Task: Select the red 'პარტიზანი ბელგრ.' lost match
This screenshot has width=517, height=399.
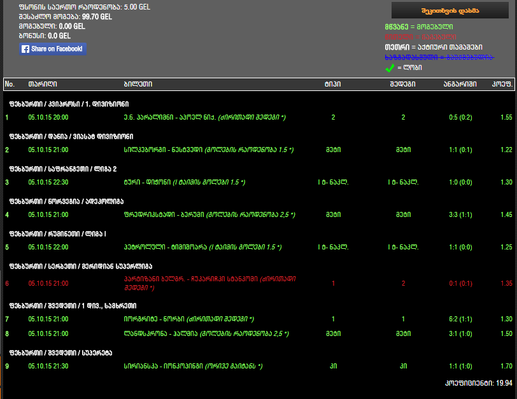Action: tap(210, 283)
